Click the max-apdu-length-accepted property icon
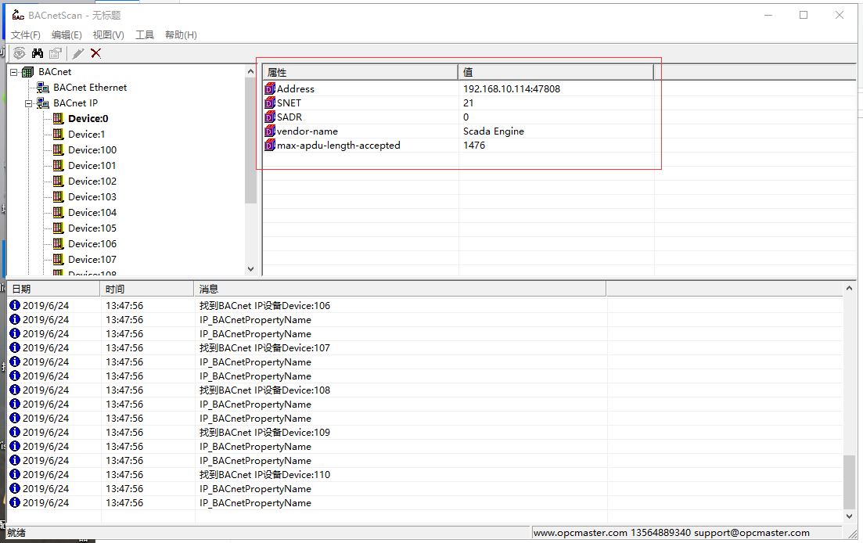Screen dimensions: 863x543 coord(270,146)
